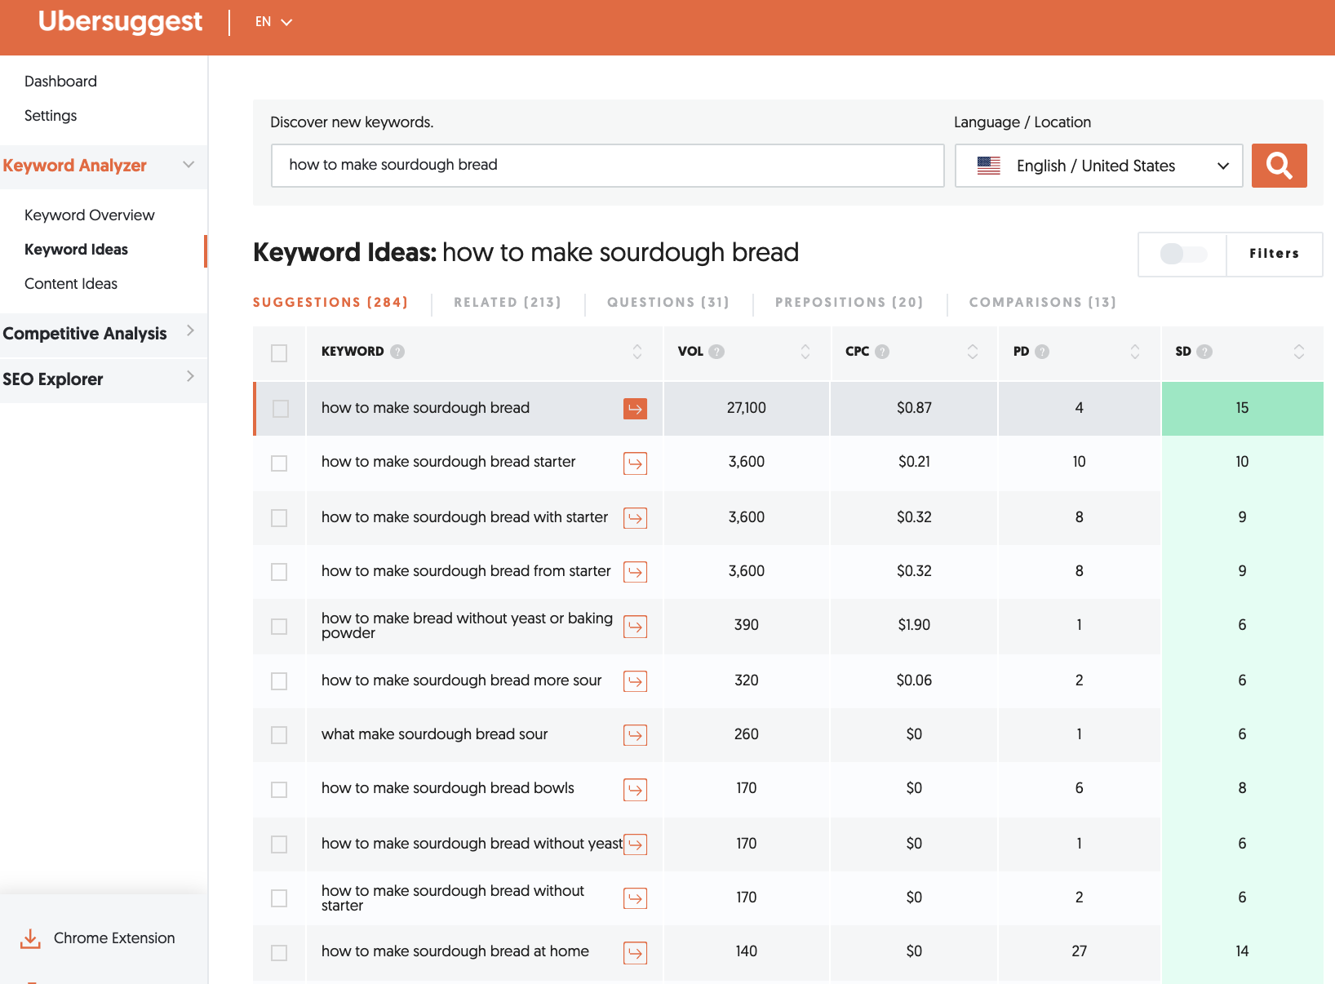Switch to the Comparisons (13) tab
This screenshot has height=984, width=1335.
click(1043, 303)
